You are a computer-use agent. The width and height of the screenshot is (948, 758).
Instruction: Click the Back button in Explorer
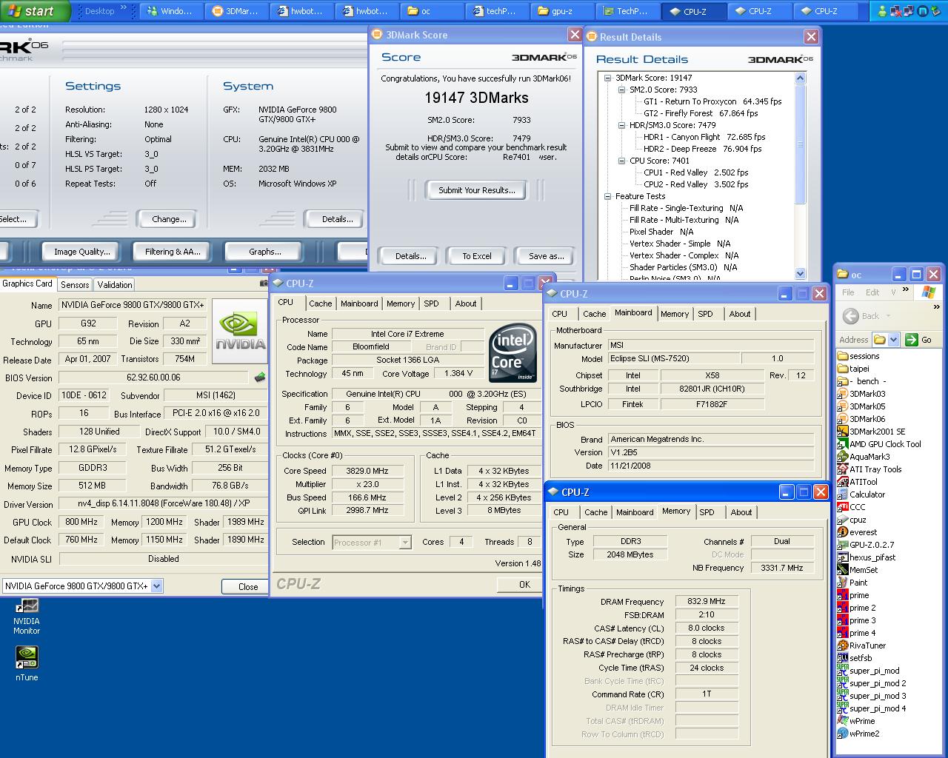tap(863, 316)
